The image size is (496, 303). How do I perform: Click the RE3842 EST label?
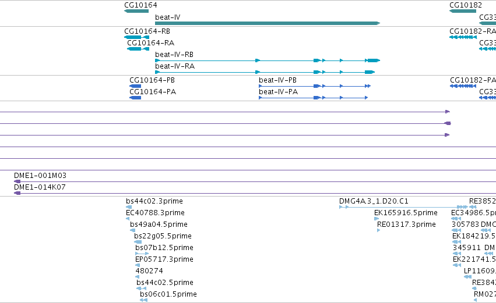(x=484, y=283)
